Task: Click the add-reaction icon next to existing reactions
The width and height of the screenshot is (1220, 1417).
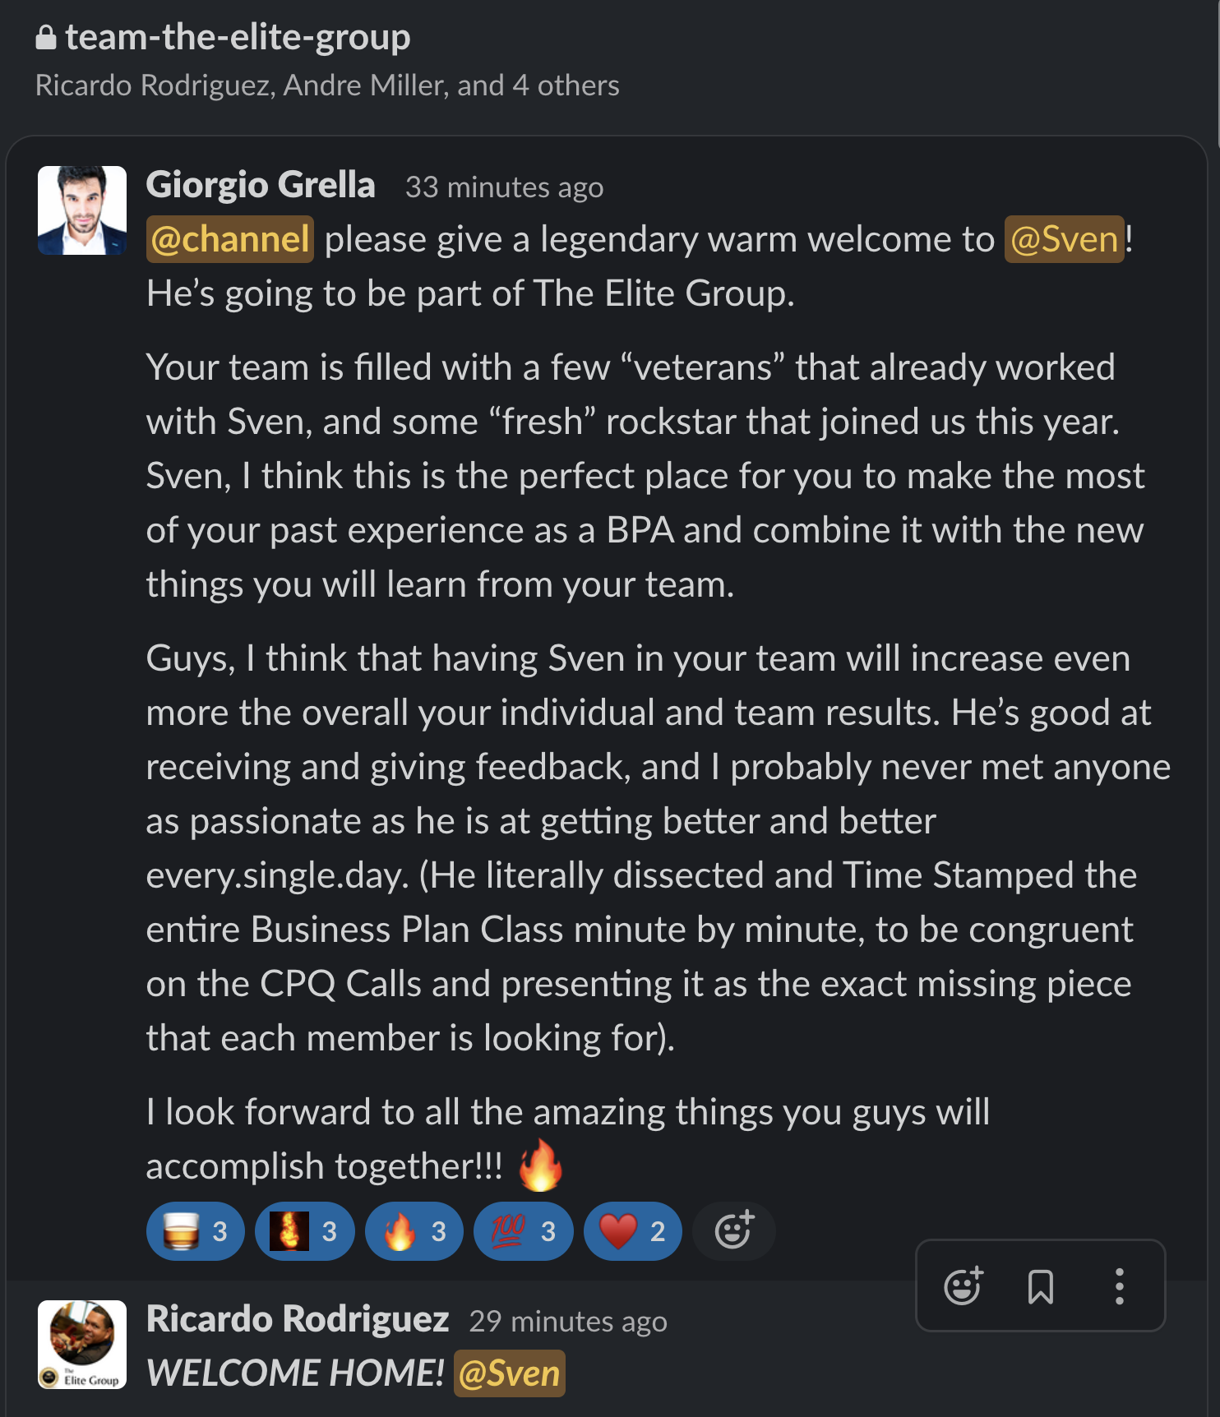Action: coord(732,1230)
